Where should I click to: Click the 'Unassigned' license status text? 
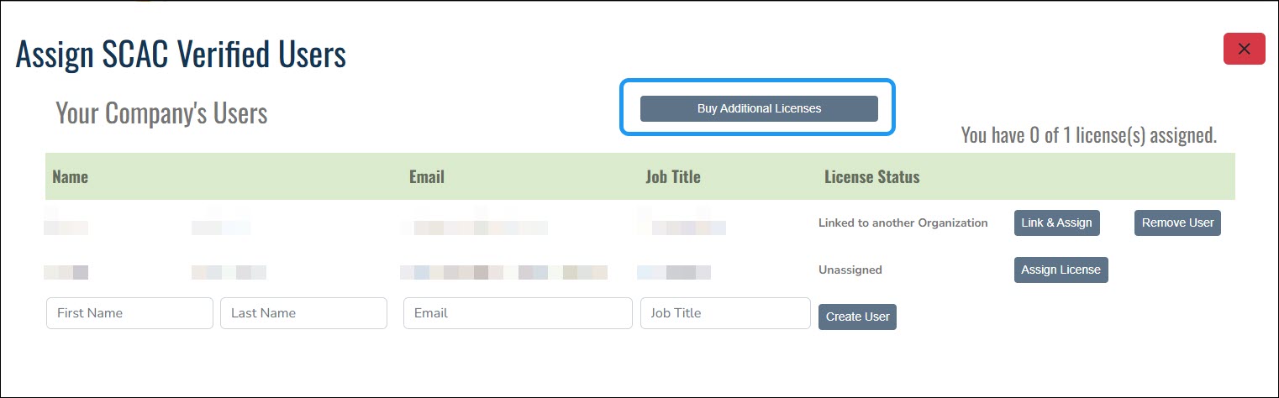point(850,270)
